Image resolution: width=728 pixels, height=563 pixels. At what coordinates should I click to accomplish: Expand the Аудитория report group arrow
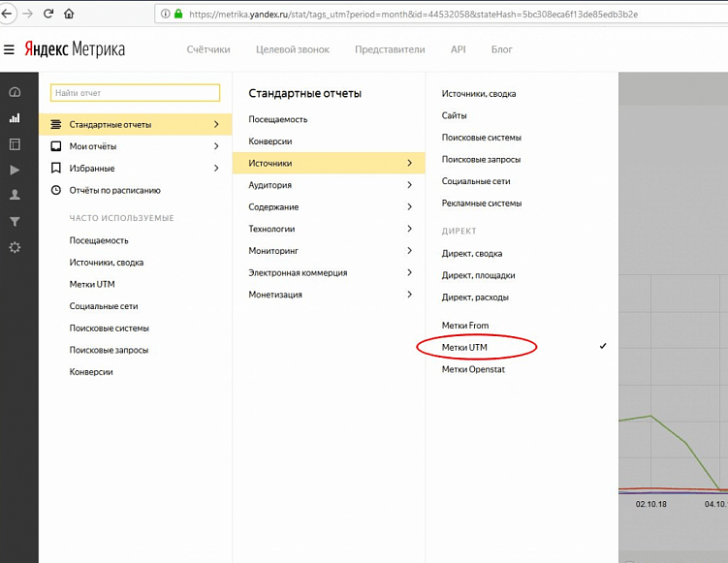[x=409, y=185]
